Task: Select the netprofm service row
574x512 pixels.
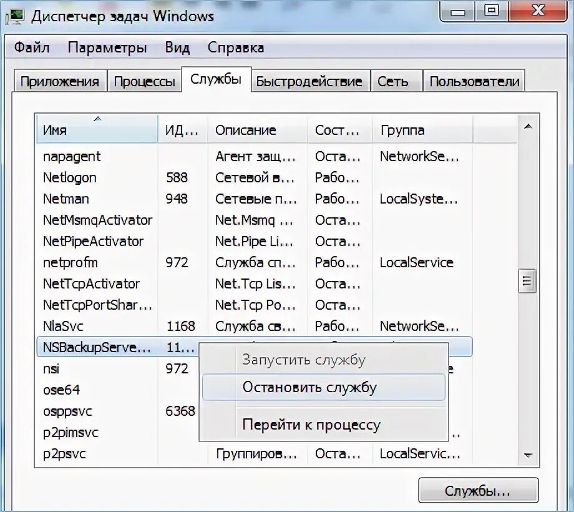Action: (x=255, y=263)
